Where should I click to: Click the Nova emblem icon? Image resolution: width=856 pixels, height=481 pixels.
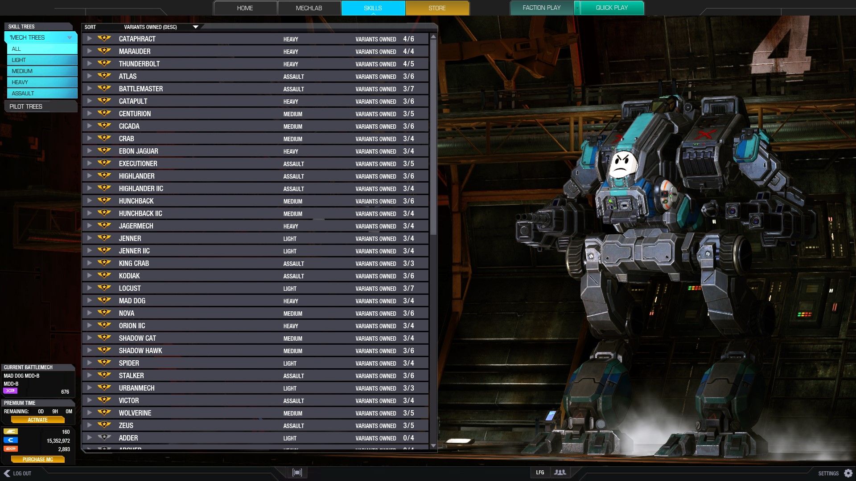click(104, 313)
